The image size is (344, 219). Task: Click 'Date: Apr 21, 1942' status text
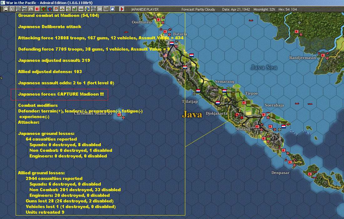(236, 9)
